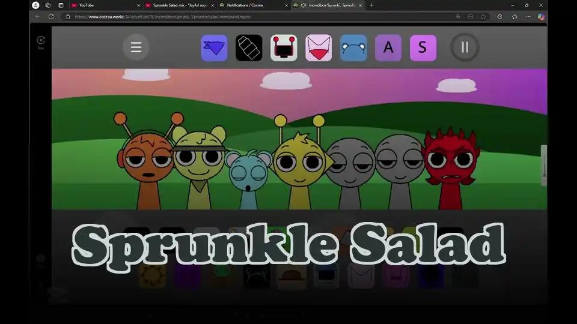Open tab actions menu icon

pyautogui.click(x=61, y=5)
